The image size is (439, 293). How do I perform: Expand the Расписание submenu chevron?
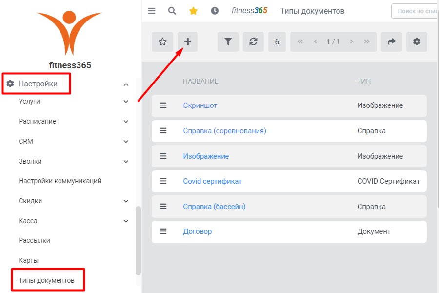[126, 122]
